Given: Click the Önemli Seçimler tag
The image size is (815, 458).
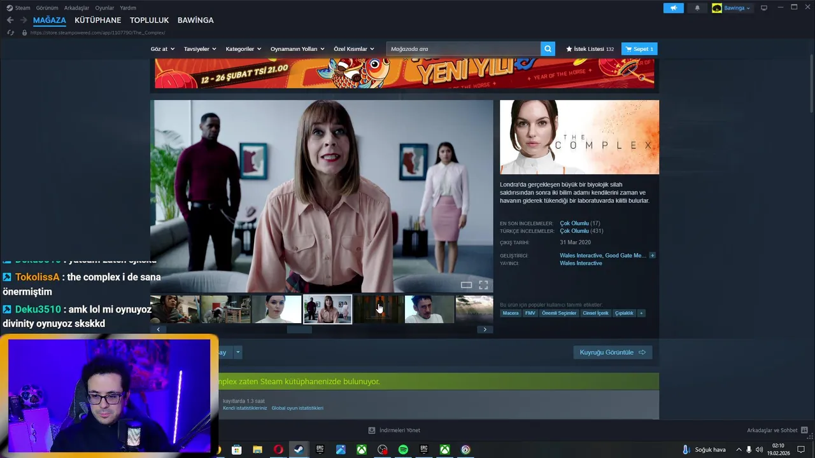Looking at the screenshot, I should [559, 313].
